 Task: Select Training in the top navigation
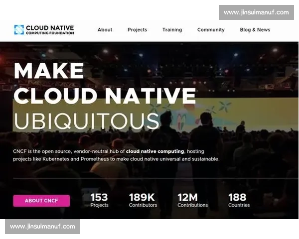click(x=172, y=30)
